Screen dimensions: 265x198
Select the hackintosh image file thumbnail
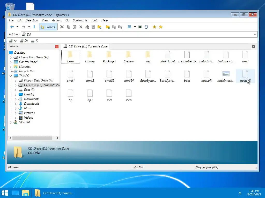pos(226,74)
